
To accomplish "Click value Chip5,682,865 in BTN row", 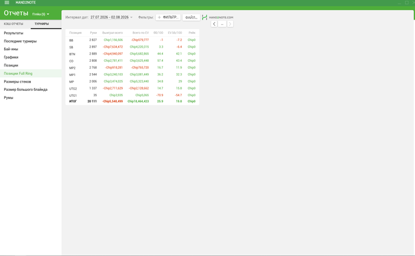I will [139, 54].
